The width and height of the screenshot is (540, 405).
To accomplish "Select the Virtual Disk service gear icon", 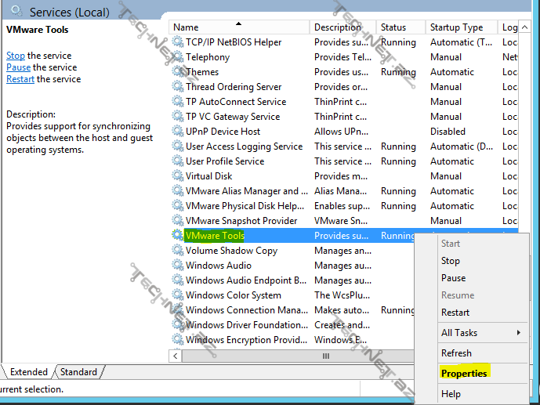I will (x=178, y=176).
